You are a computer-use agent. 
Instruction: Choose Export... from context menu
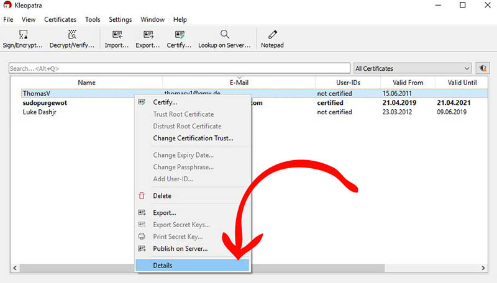coord(193,213)
